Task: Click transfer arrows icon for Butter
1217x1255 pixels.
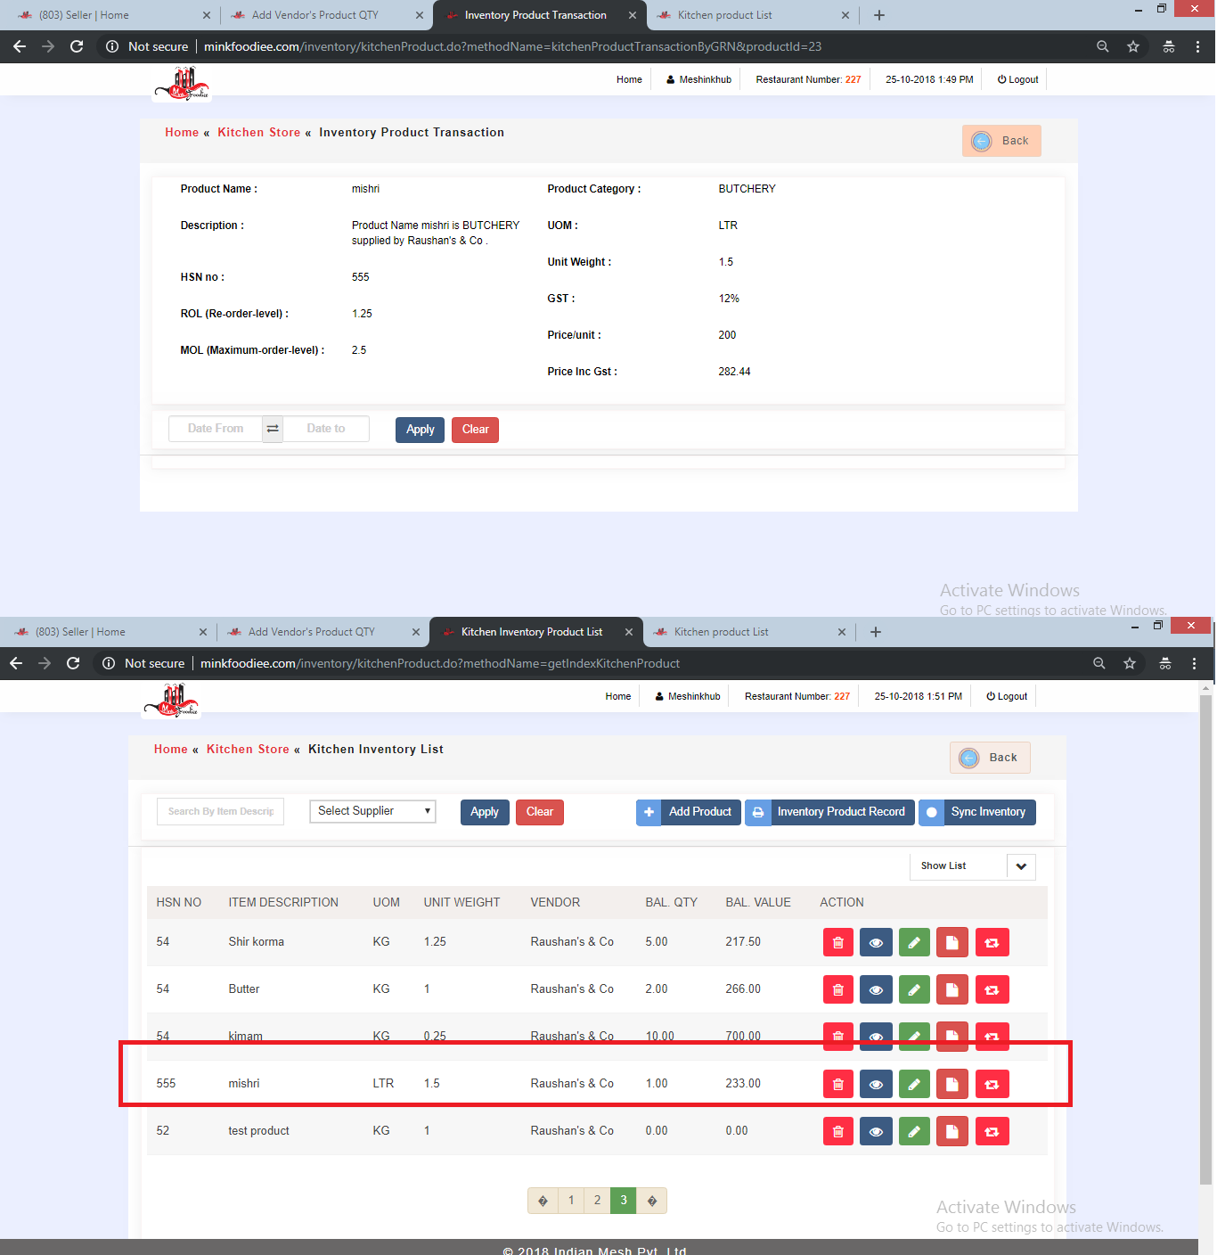Action: pos(992,989)
